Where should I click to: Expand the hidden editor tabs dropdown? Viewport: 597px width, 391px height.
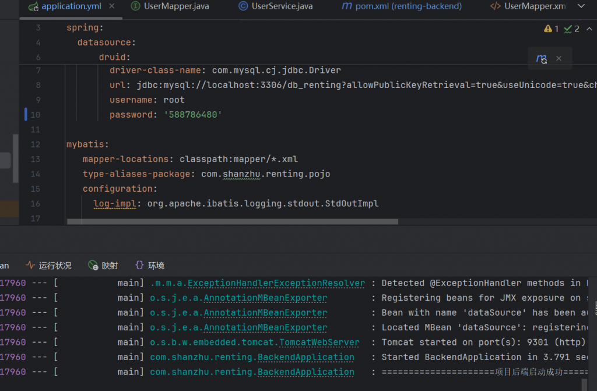pos(581,6)
